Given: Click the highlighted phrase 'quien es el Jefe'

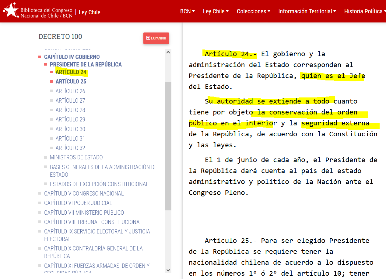Looking at the screenshot, I should (x=333, y=76).
